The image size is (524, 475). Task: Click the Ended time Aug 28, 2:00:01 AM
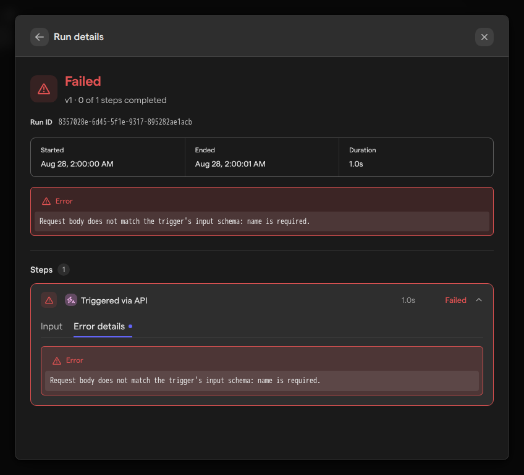pyautogui.click(x=230, y=164)
